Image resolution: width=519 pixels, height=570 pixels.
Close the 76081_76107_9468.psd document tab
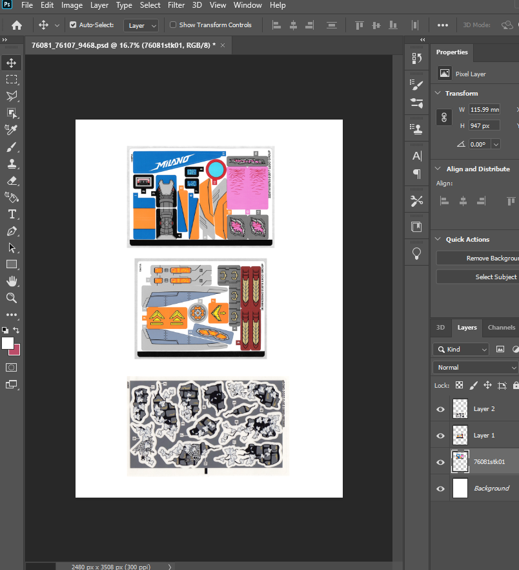point(223,45)
